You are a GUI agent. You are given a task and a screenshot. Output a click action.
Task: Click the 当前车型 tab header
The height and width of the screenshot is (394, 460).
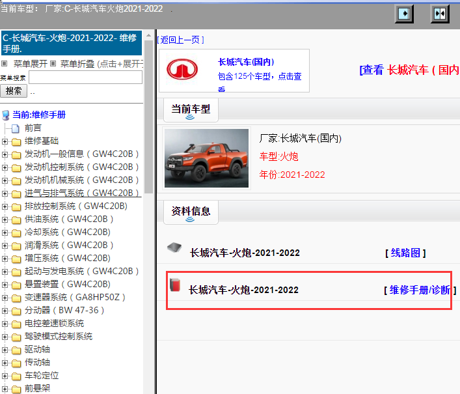pyautogui.click(x=191, y=110)
